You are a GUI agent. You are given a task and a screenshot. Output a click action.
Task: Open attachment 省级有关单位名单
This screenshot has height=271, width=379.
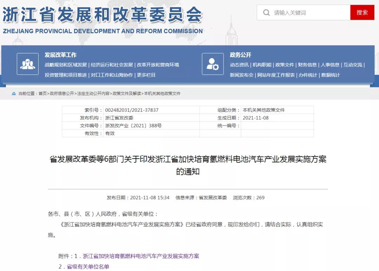(88, 267)
